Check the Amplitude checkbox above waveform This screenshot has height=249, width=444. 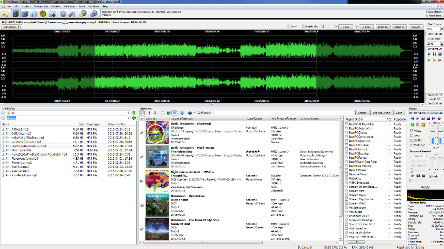pos(304,27)
